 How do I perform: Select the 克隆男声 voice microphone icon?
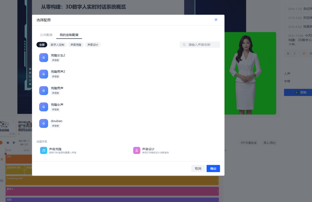[44, 90]
